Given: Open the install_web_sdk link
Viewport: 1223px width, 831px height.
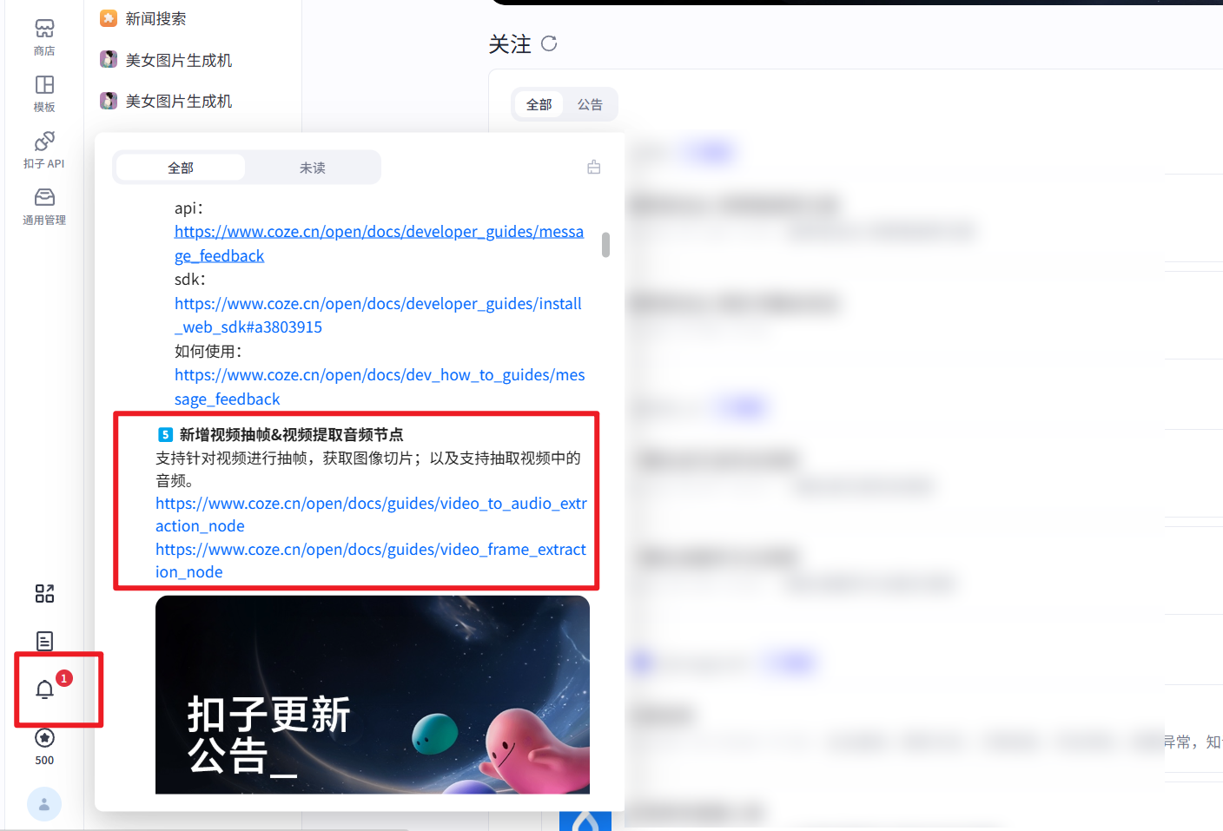Looking at the screenshot, I should coord(378,315).
